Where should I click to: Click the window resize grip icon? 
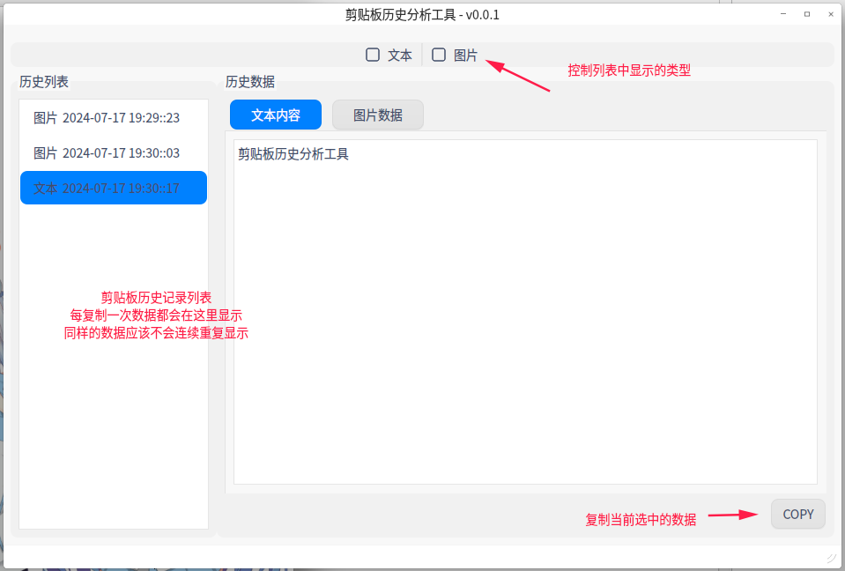click(830, 557)
